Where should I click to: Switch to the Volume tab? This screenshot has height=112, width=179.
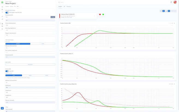click(x=11, y=7)
